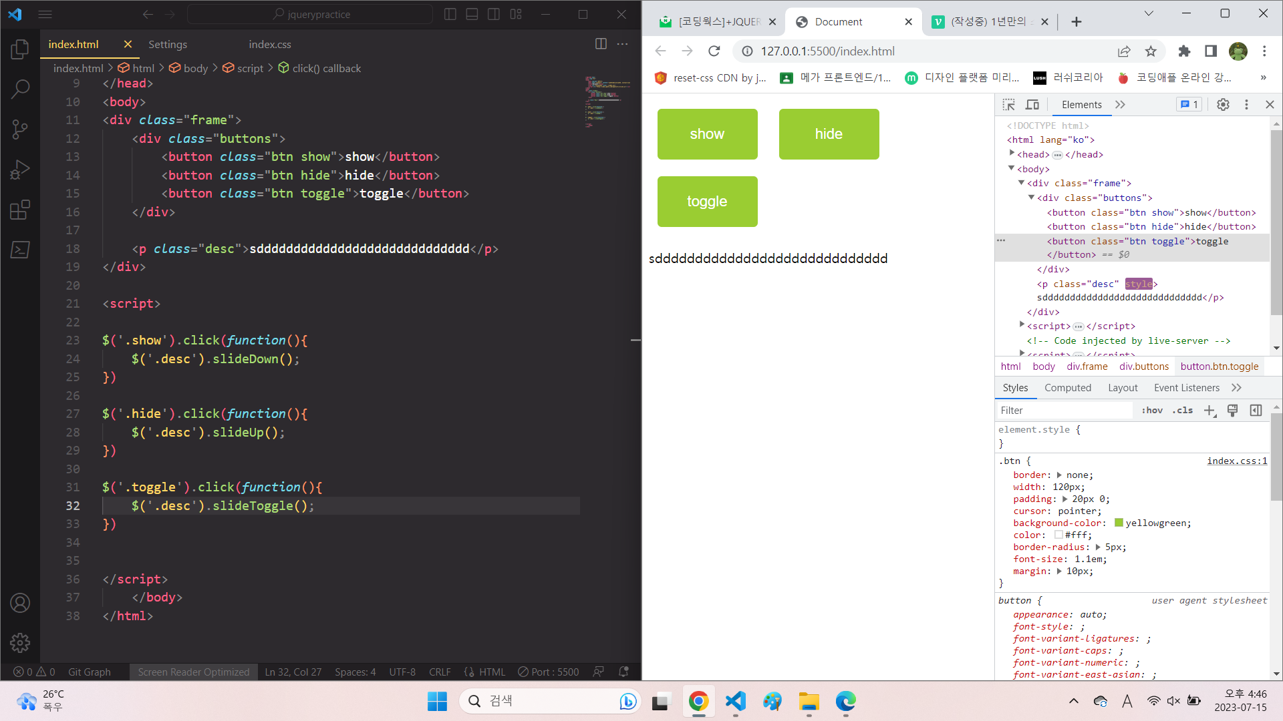Switch to Settings editor tab
The width and height of the screenshot is (1283, 721).
(x=168, y=44)
